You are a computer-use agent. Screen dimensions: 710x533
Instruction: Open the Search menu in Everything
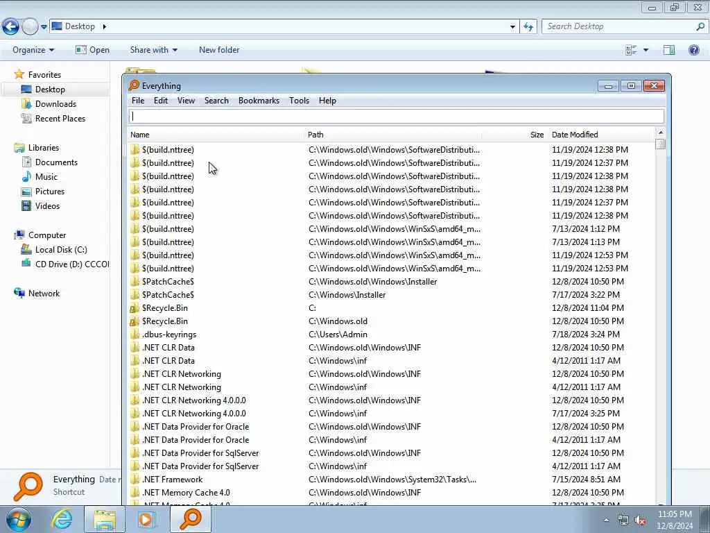coord(216,101)
